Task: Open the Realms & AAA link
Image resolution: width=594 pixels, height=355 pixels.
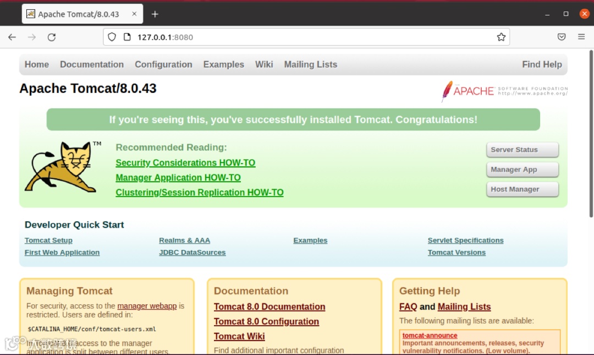Action: click(184, 241)
